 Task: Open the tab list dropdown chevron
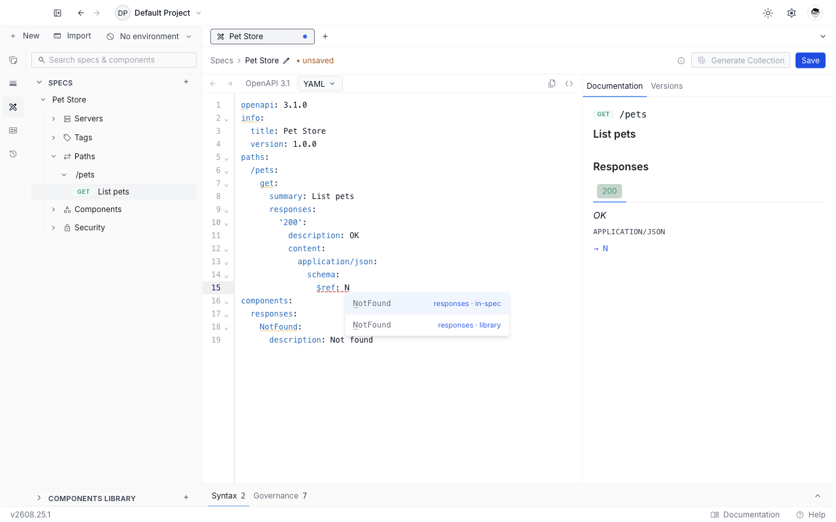[x=823, y=37]
